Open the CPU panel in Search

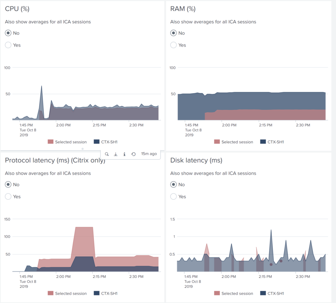click(x=107, y=154)
